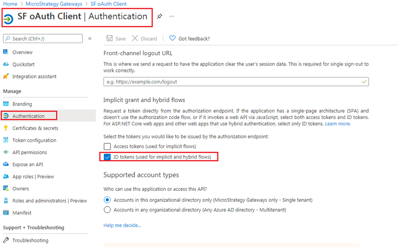
Task: Click the Help me decide link
Action: pyautogui.click(x=122, y=225)
